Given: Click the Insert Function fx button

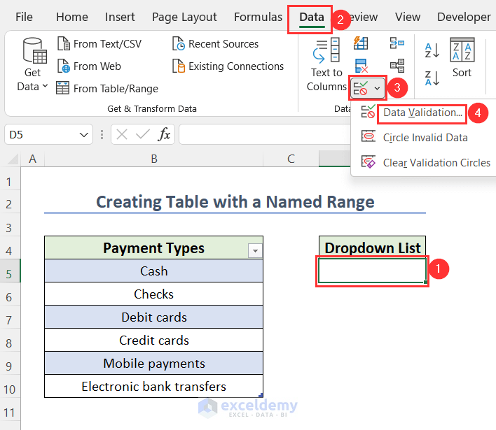Looking at the screenshot, I should (164, 135).
